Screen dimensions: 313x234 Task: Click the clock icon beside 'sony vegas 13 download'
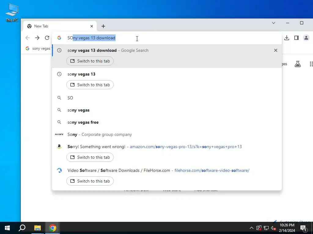pyautogui.click(x=59, y=50)
